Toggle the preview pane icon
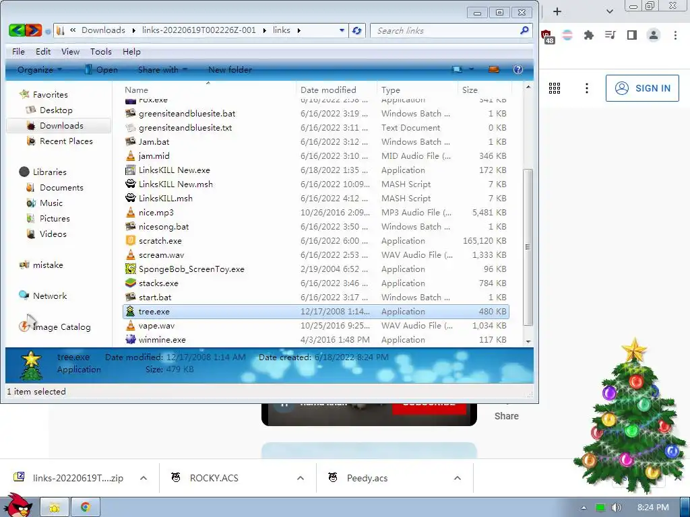690x517 pixels. [x=494, y=69]
